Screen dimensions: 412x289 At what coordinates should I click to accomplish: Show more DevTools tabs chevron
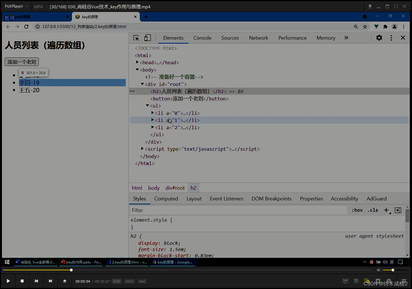(x=346, y=38)
